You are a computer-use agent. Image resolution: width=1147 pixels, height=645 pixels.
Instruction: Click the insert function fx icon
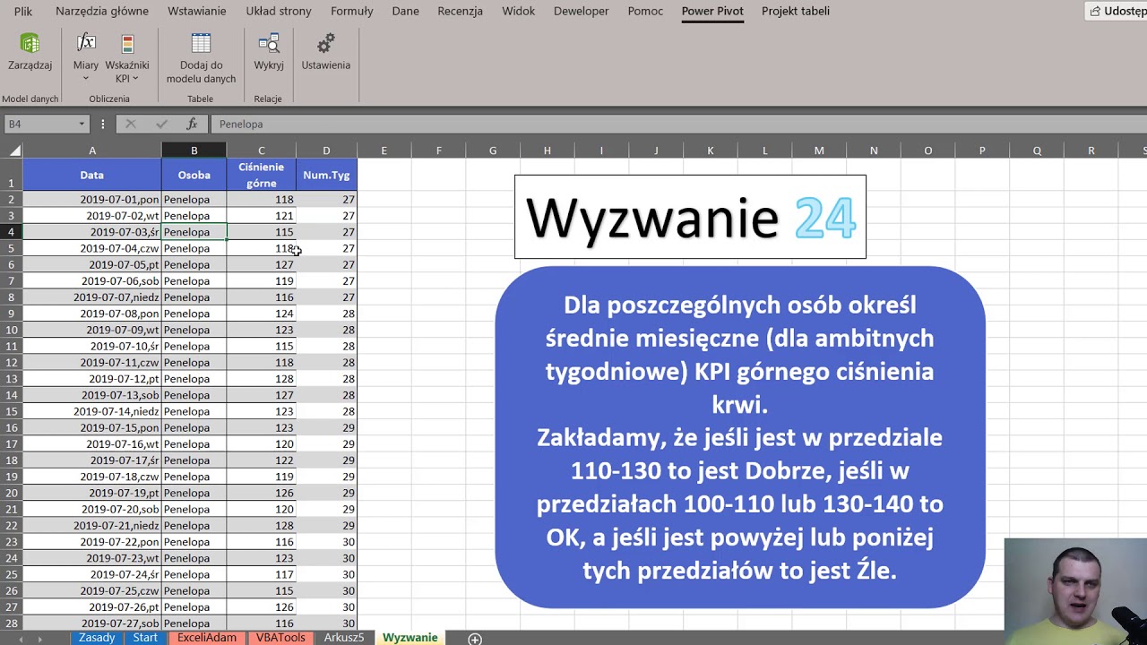click(192, 124)
